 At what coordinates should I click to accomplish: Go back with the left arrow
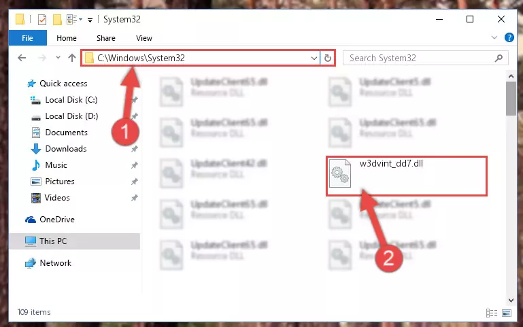[x=22, y=58]
